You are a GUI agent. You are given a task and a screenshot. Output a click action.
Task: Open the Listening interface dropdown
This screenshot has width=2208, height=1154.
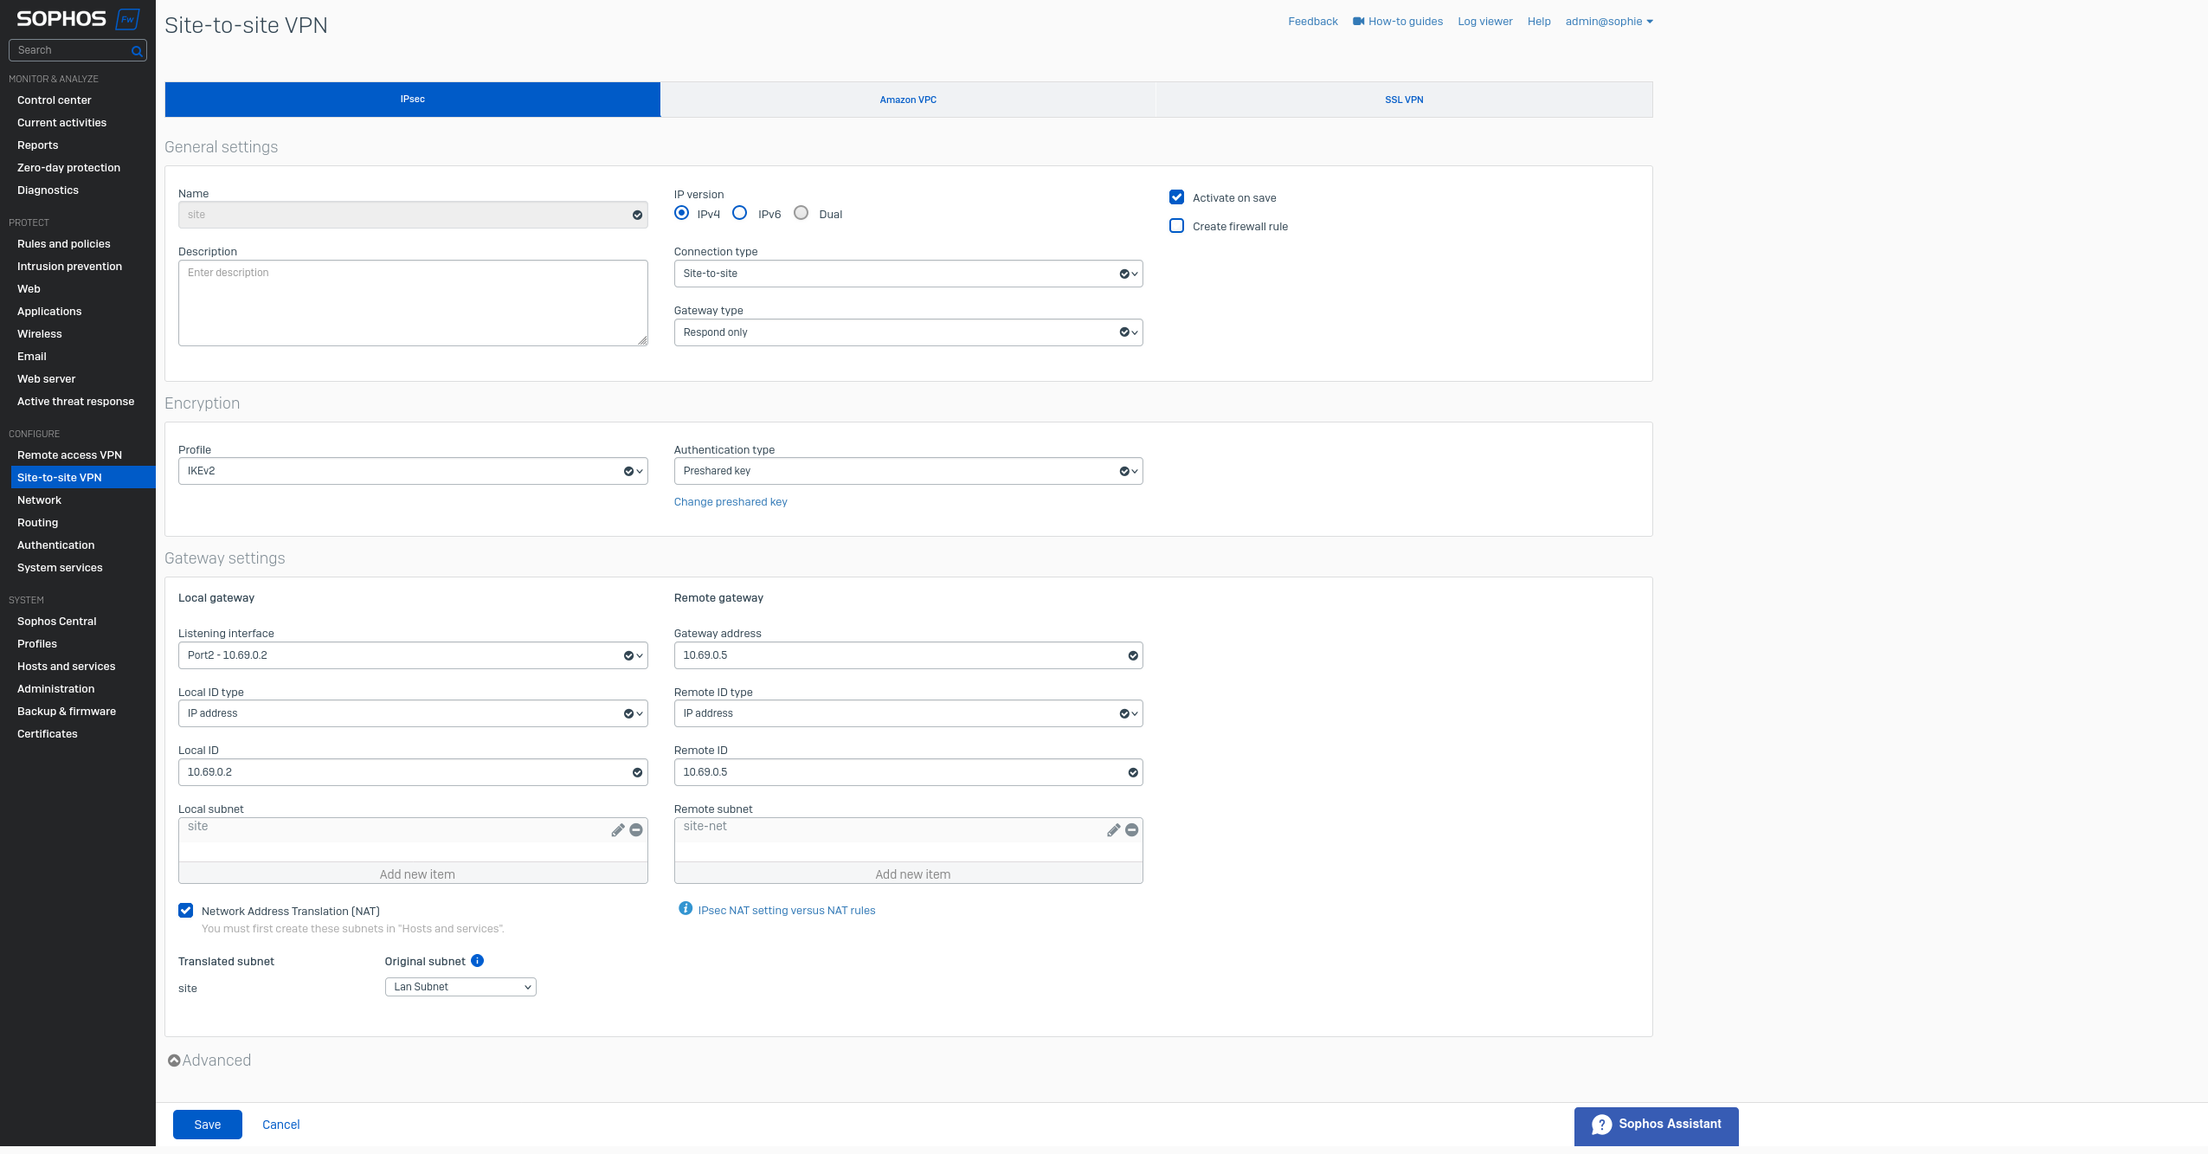point(412,655)
